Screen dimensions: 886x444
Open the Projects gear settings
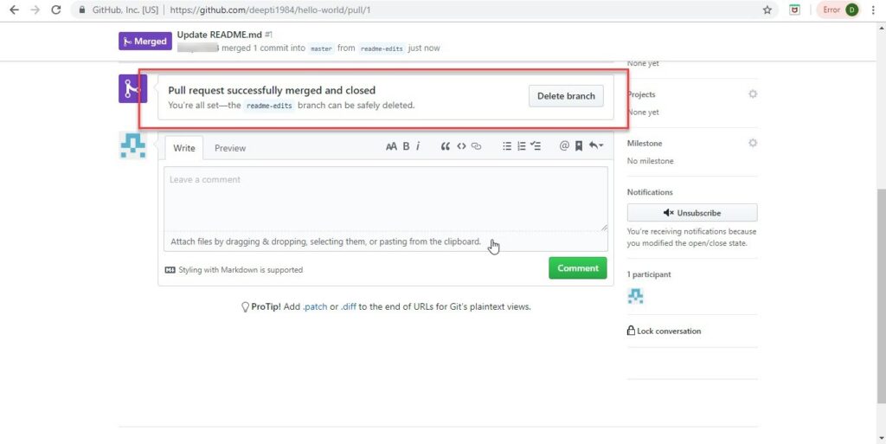coord(753,93)
